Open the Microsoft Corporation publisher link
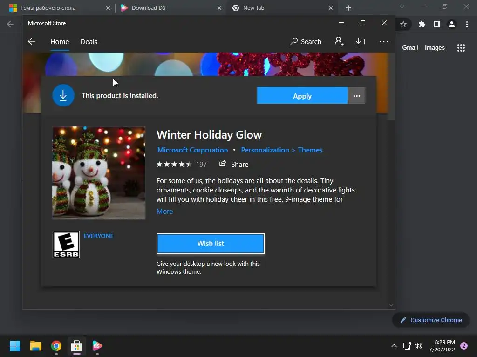The image size is (477, 357). point(192,150)
